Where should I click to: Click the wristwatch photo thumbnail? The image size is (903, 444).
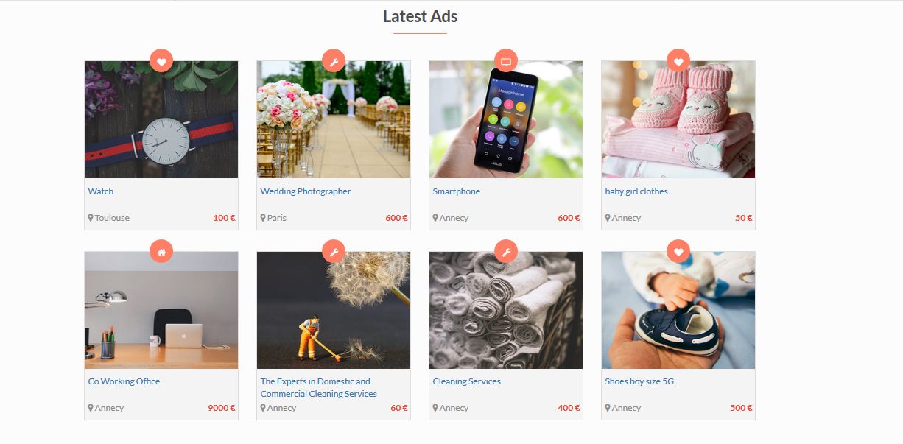pos(161,119)
